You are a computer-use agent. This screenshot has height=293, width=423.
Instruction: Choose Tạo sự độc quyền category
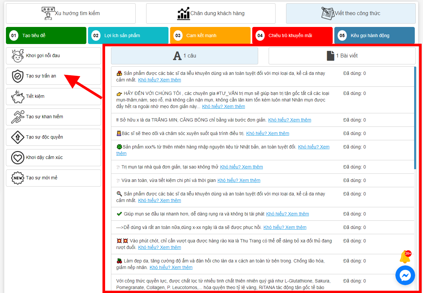tap(54, 137)
